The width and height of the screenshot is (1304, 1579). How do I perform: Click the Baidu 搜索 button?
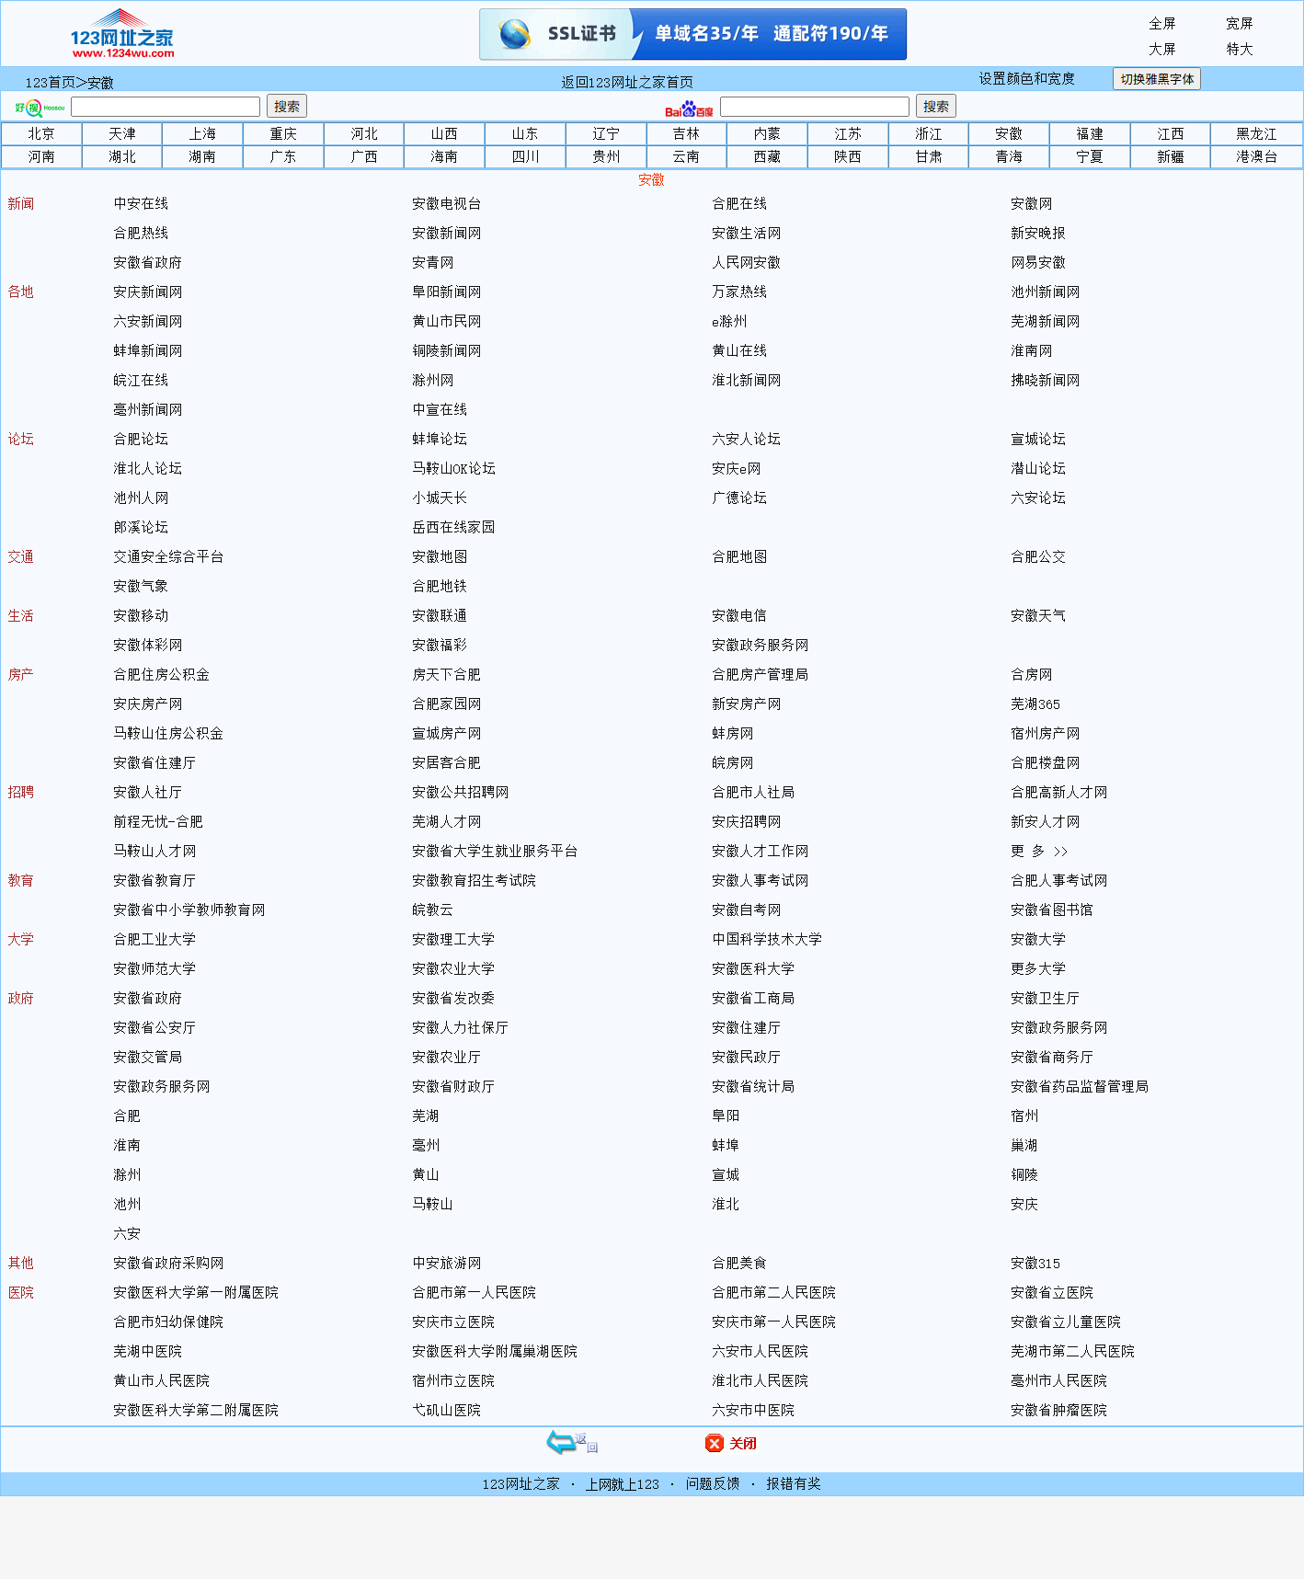coord(935,107)
